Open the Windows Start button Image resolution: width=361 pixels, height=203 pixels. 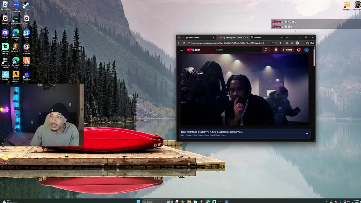tap(138, 201)
